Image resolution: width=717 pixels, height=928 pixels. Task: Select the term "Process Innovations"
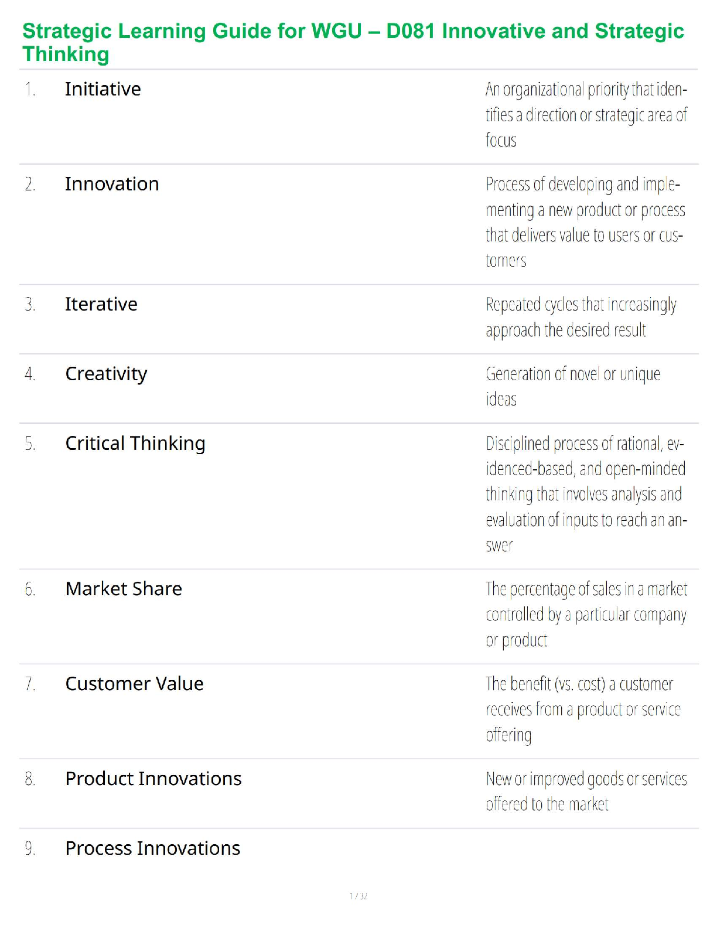pyautogui.click(x=153, y=848)
